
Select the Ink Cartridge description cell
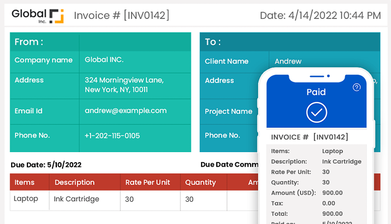(x=77, y=199)
